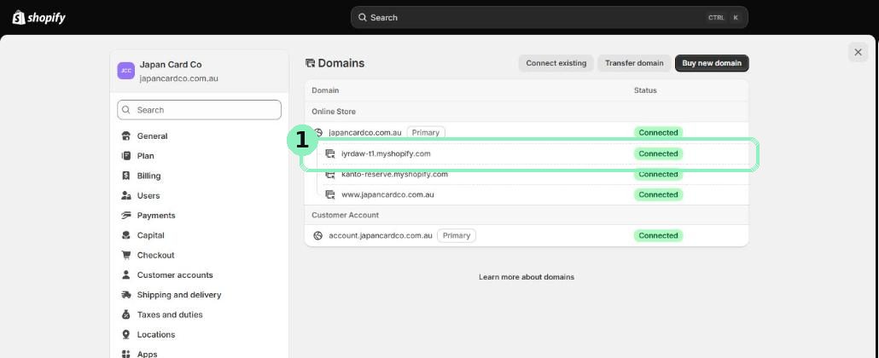Click the Customer Account section label
Image resolution: width=879 pixels, height=358 pixels.
[346, 215]
